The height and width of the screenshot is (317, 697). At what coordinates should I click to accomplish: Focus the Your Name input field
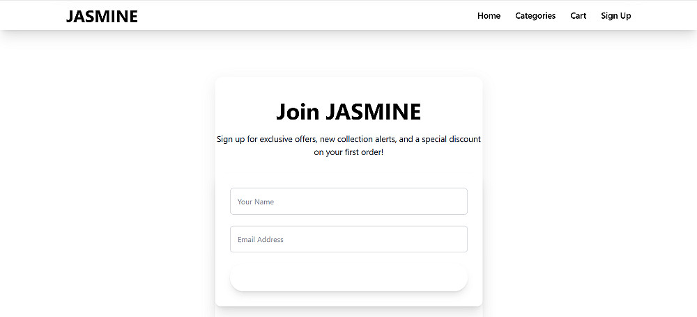coord(348,202)
